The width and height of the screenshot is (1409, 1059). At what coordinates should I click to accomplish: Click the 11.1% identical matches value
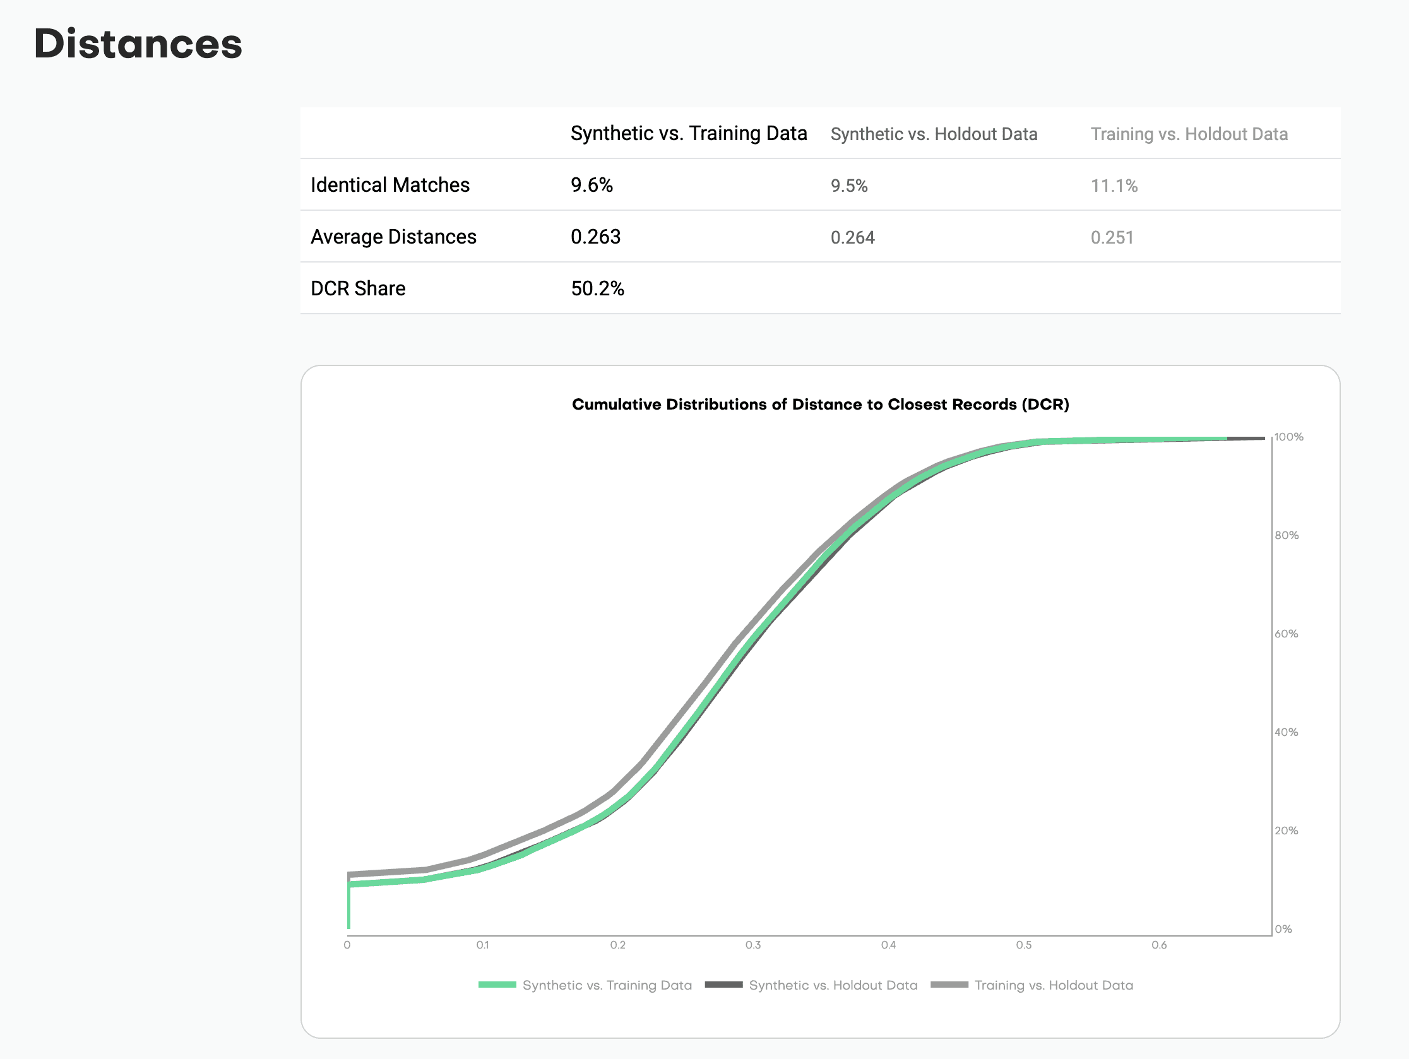[1114, 186]
